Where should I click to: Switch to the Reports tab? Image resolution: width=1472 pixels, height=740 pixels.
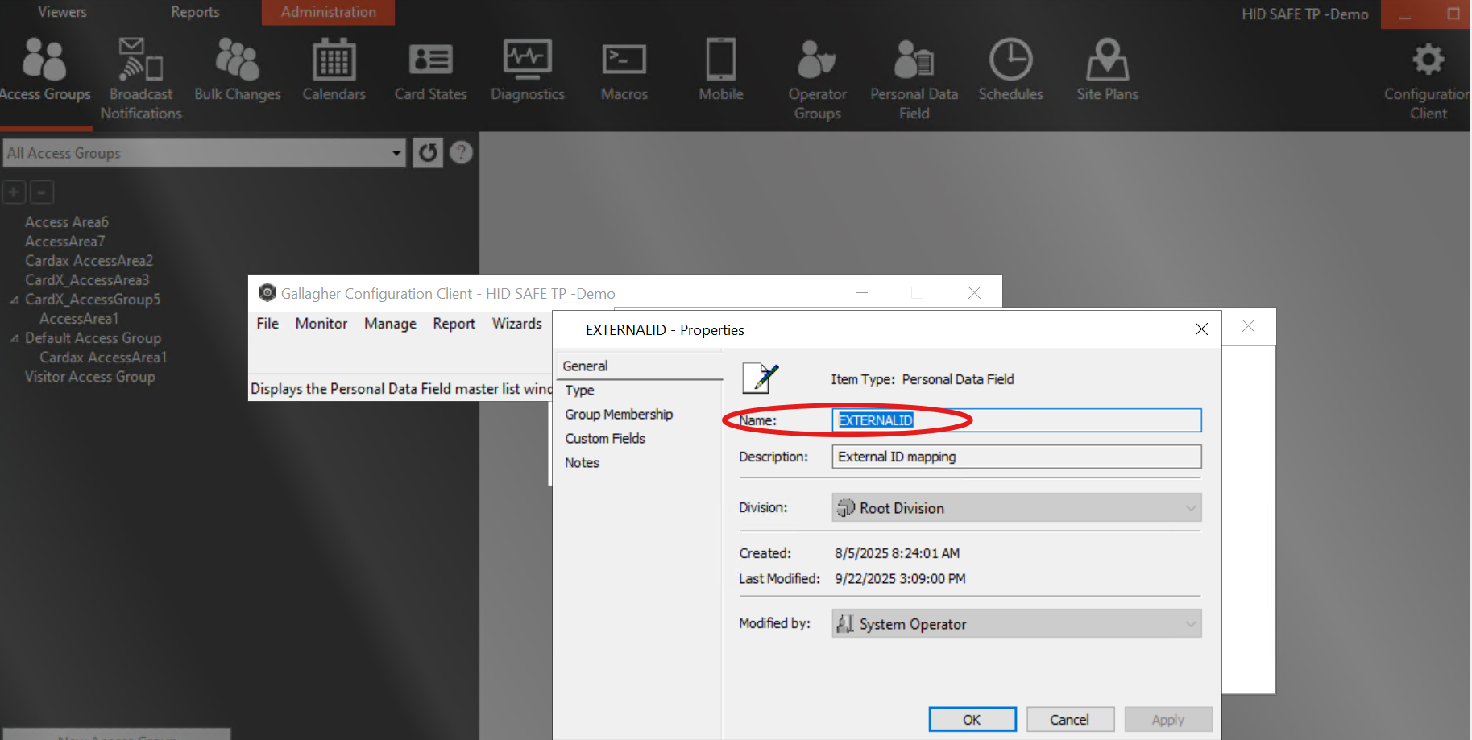coord(195,12)
